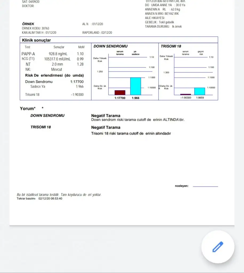Select the NK result "Mevcut"
Screen dimensions: 244x273
coord(57,70)
